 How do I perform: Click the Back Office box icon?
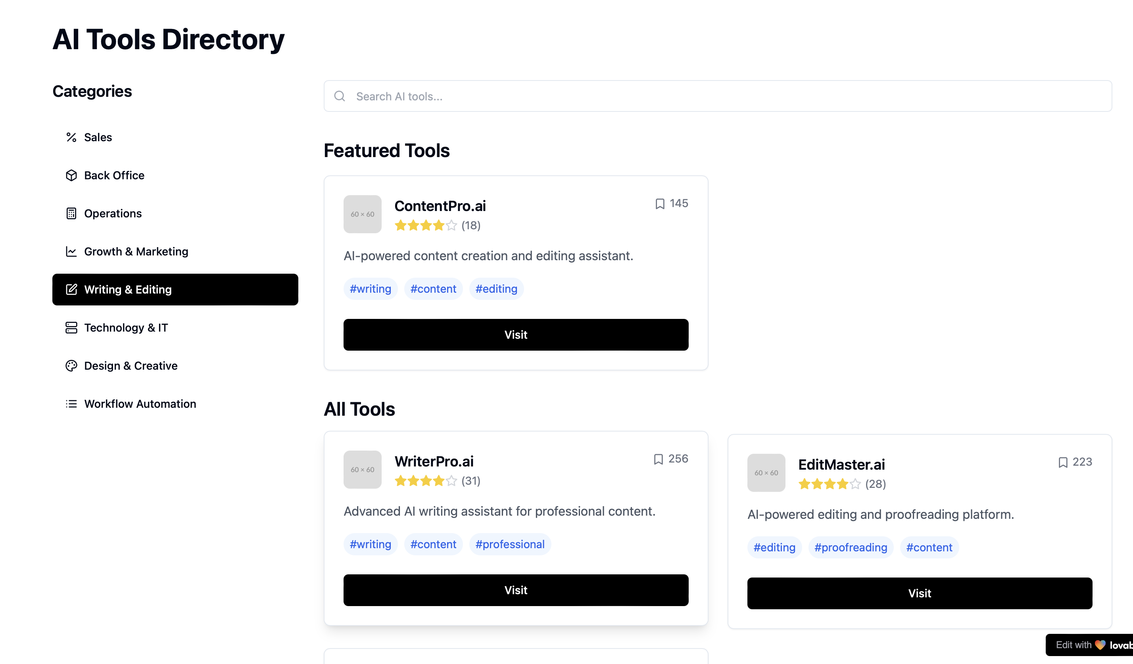pos(71,175)
